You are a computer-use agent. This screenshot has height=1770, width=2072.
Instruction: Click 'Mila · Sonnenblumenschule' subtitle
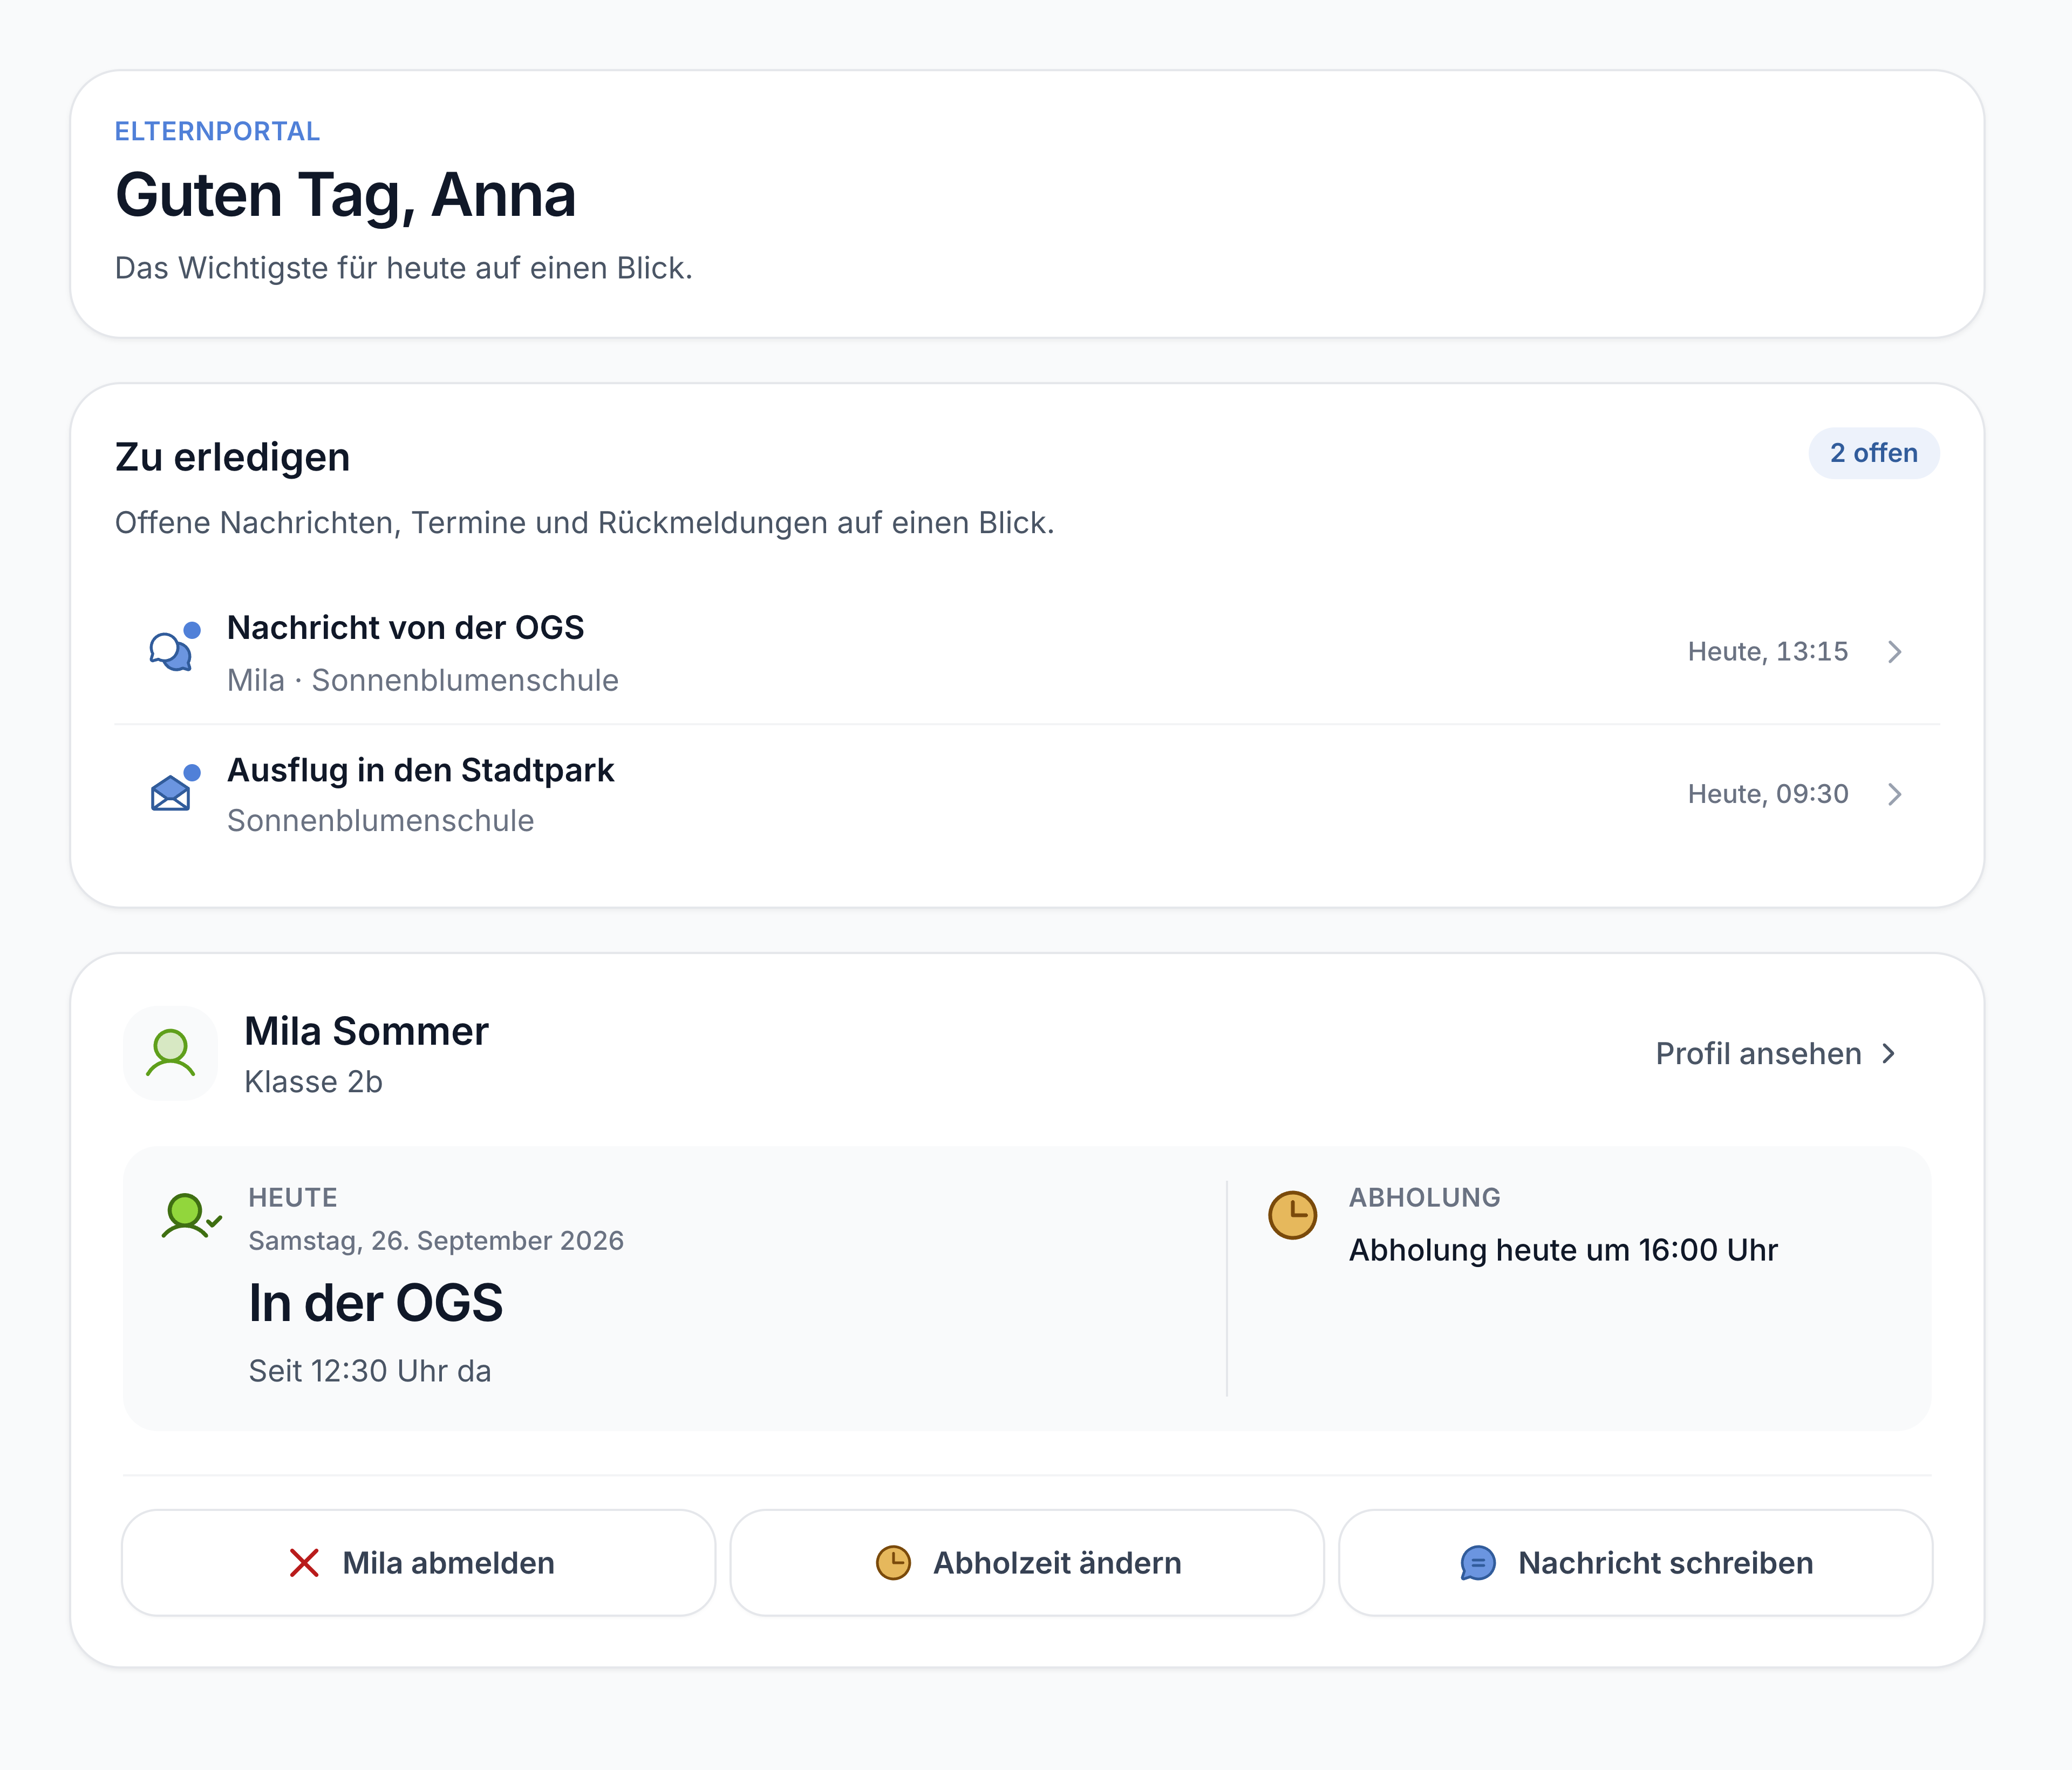[422, 680]
